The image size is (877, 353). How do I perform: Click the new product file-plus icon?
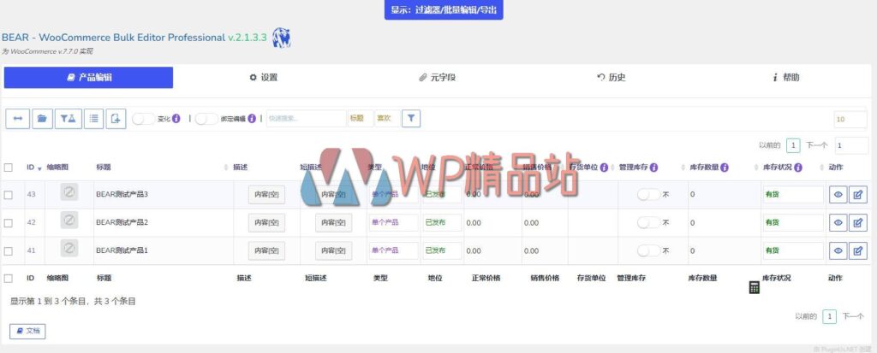tap(116, 119)
